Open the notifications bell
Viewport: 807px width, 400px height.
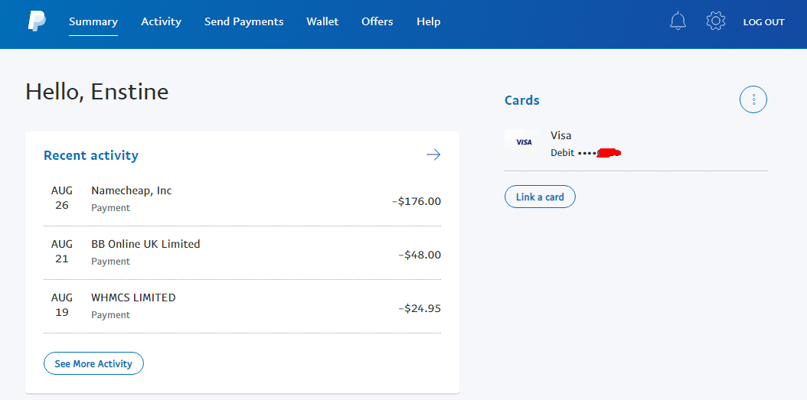678,21
